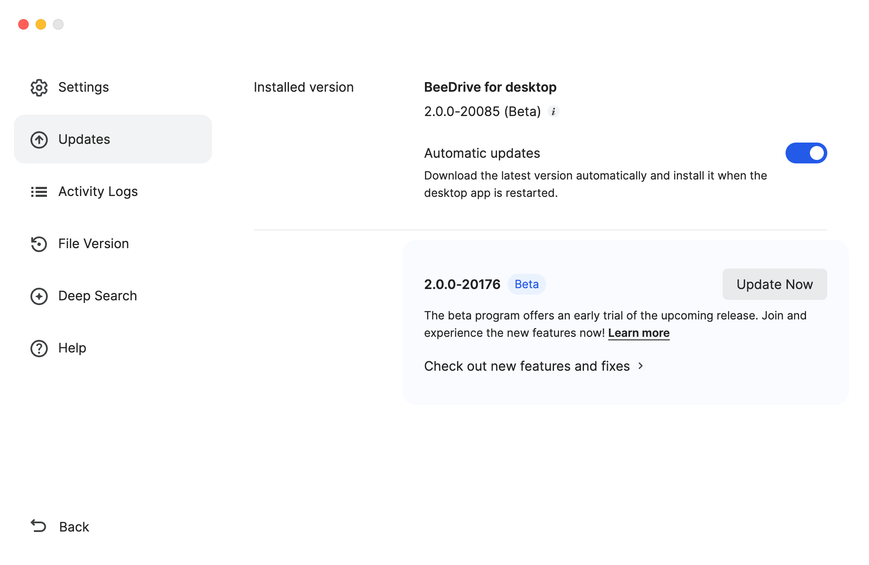Click the Update Now button

[774, 284]
